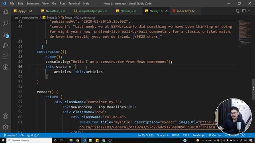Open the Source Control view
The width and height of the screenshot is (255, 143).
coord(6,35)
